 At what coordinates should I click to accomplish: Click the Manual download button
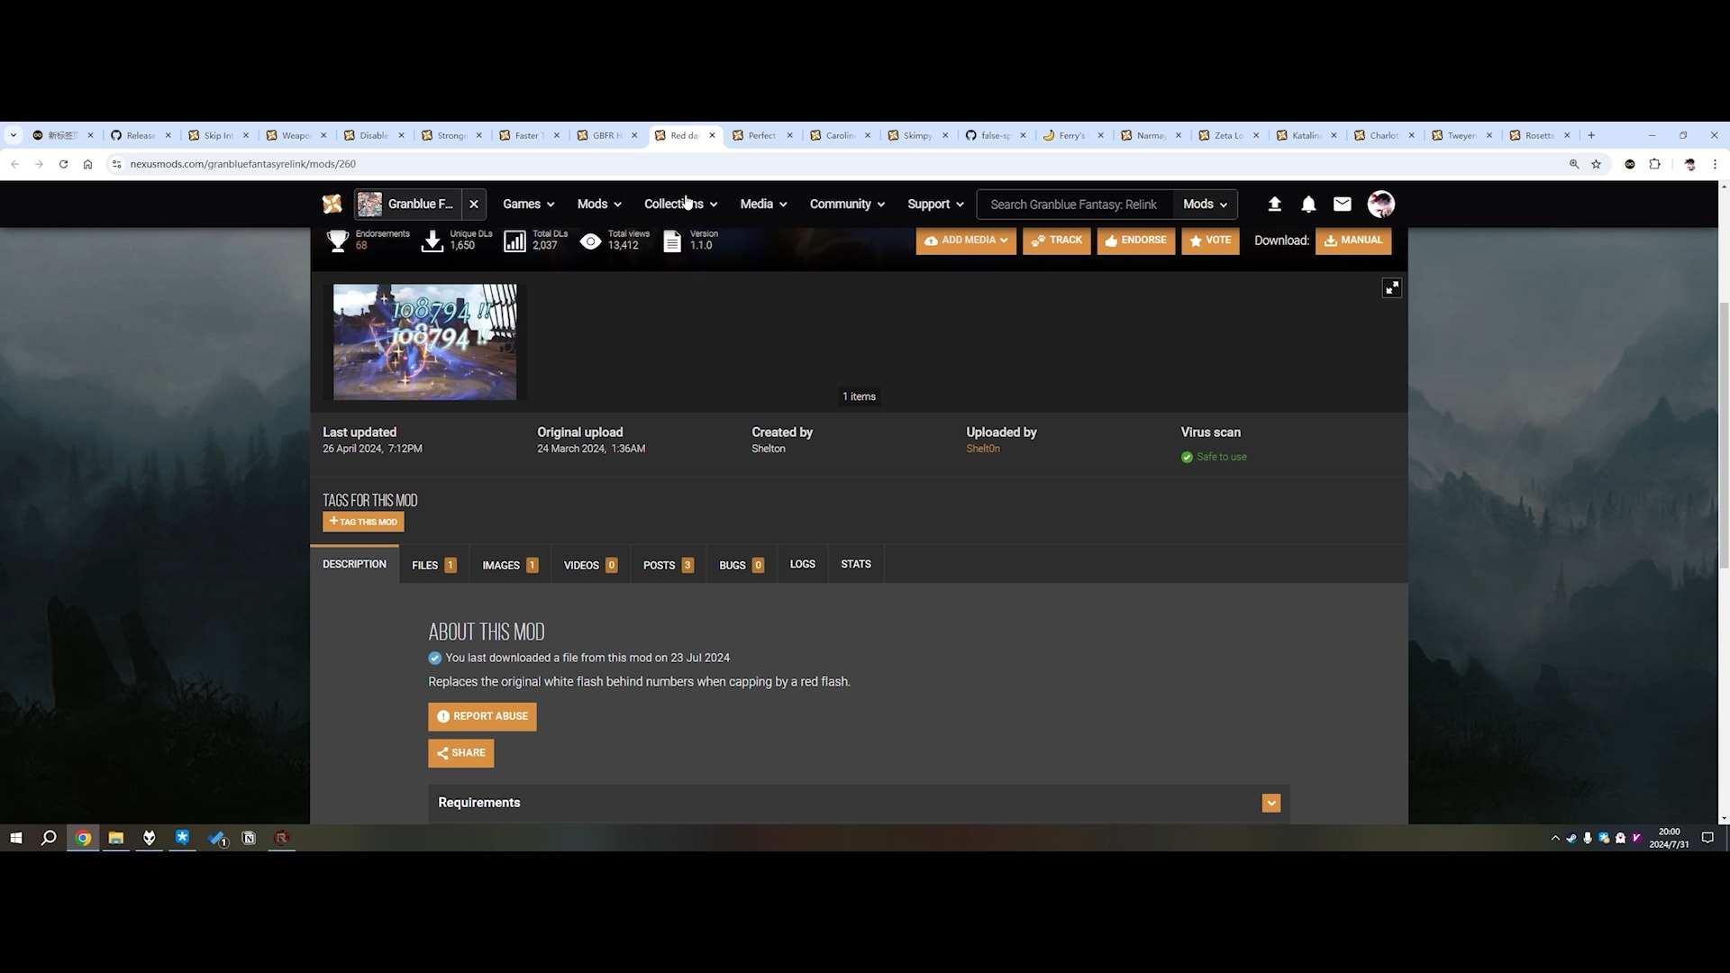(x=1353, y=241)
